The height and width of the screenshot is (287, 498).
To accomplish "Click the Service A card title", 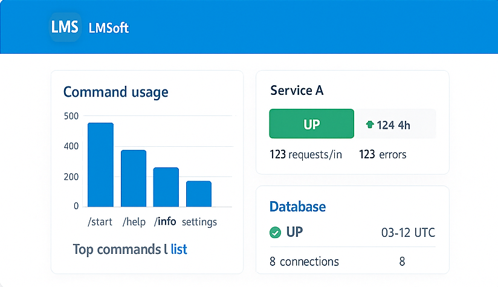I will tap(297, 91).
